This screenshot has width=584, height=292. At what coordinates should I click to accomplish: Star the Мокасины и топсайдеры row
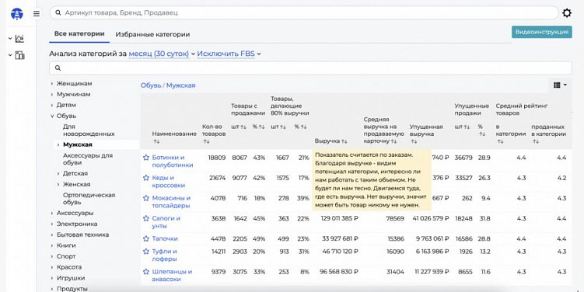tap(146, 198)
